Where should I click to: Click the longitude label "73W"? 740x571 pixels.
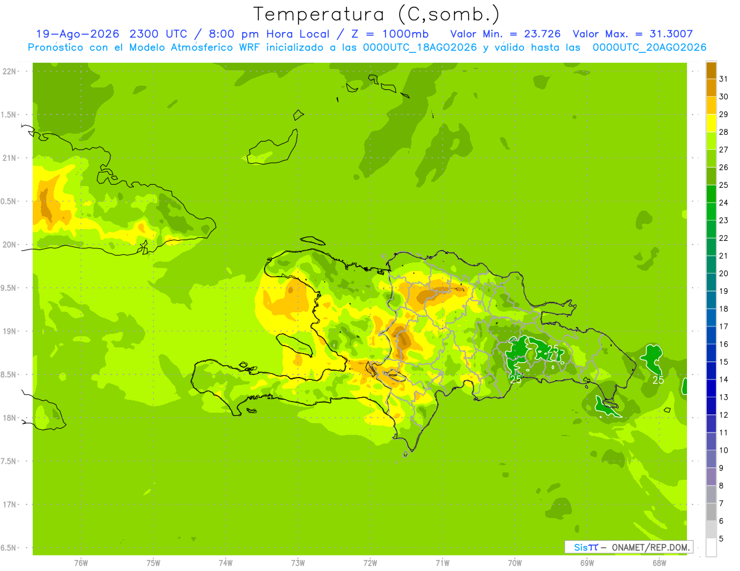point(298,562)
